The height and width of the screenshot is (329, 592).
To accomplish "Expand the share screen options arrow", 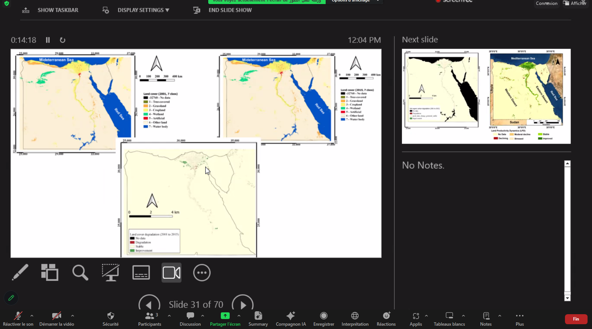I will pyautogui.click(x=239, y=316).
